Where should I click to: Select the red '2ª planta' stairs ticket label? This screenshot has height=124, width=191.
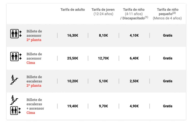click(34, 86)
